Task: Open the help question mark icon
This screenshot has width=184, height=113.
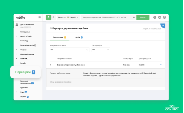Action: click(155, 17)
